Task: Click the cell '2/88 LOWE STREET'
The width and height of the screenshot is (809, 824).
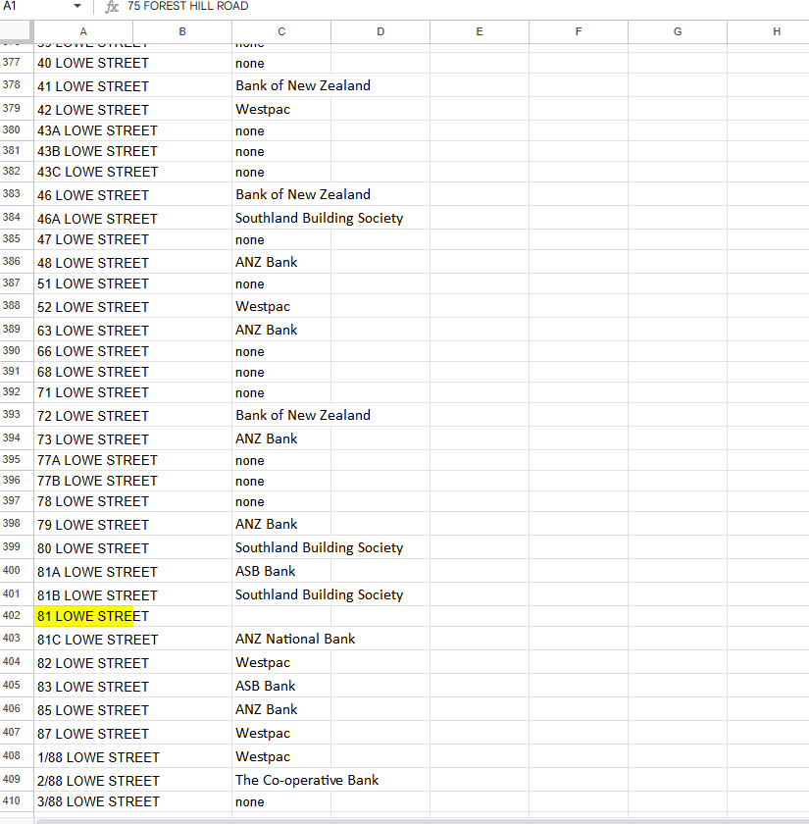Action: click(x=83, y=780)
